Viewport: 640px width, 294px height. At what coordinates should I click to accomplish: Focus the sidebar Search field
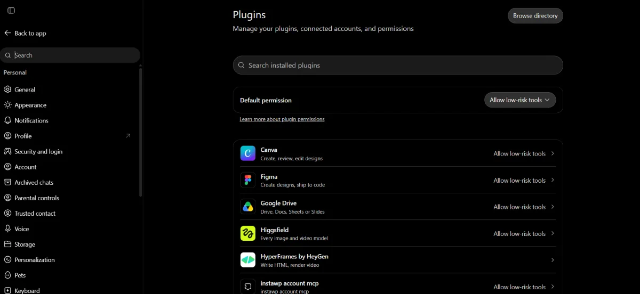(x=70, y=55)
